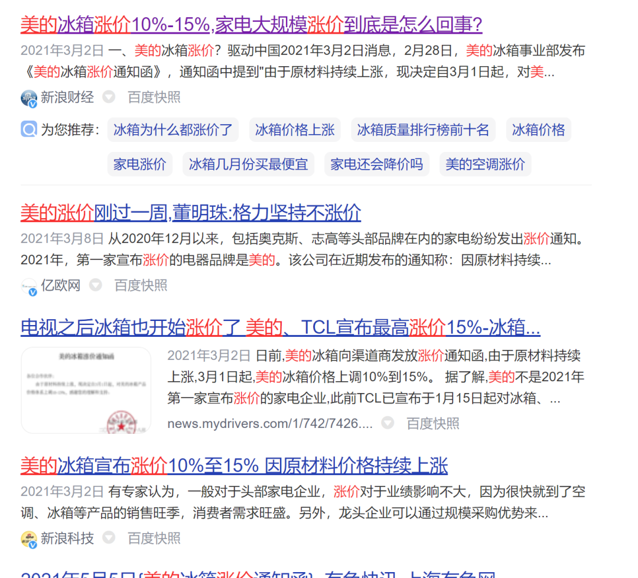Expand the dropdown arrow beside 新浪科技
The image size is (638, 578).
(109, 538)
